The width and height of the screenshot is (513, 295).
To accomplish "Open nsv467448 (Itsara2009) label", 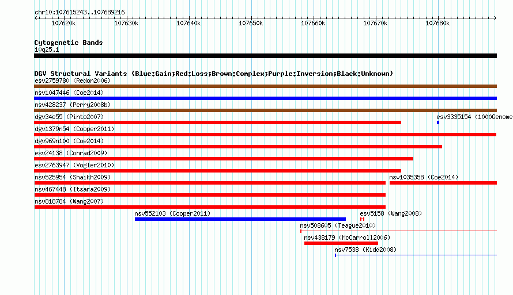I will click(73, 189).
